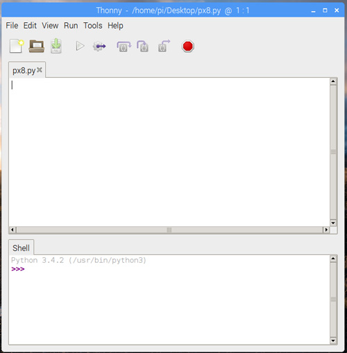Click the Step Into debugger icon
The image size is (347, 353).
[x=142, y=46]
